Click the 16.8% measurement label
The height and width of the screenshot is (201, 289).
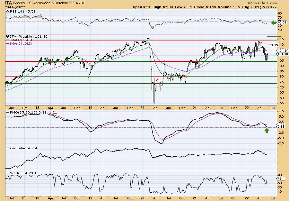click(274, 45)
